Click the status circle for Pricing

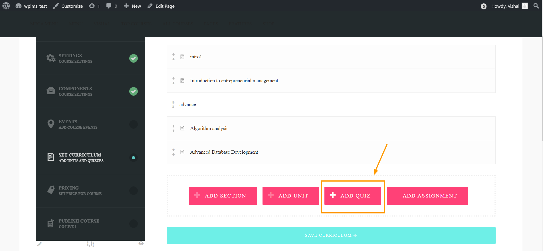134,191
